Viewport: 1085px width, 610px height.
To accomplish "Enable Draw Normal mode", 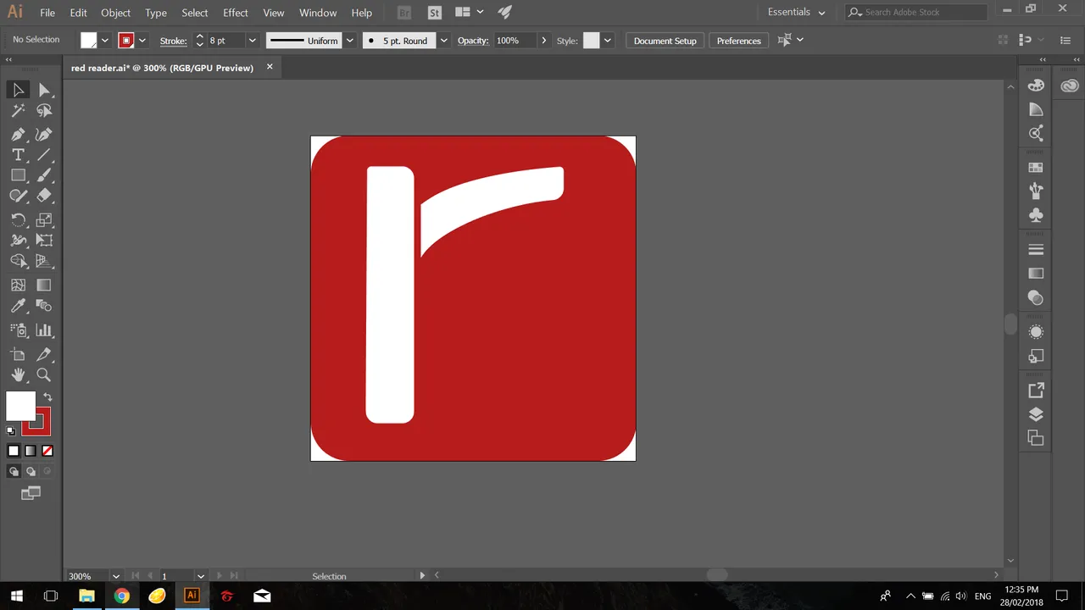I will 14,471.
